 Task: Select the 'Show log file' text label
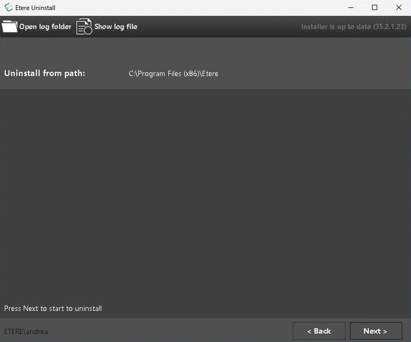coord(116,26)
